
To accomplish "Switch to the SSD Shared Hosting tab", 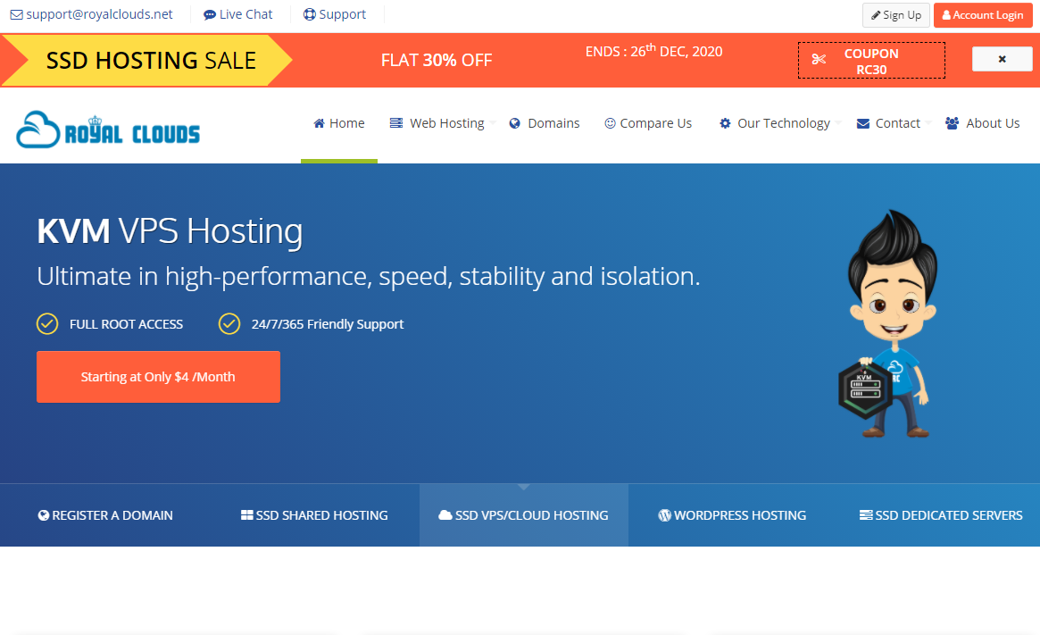I will [x=314, y=515].
